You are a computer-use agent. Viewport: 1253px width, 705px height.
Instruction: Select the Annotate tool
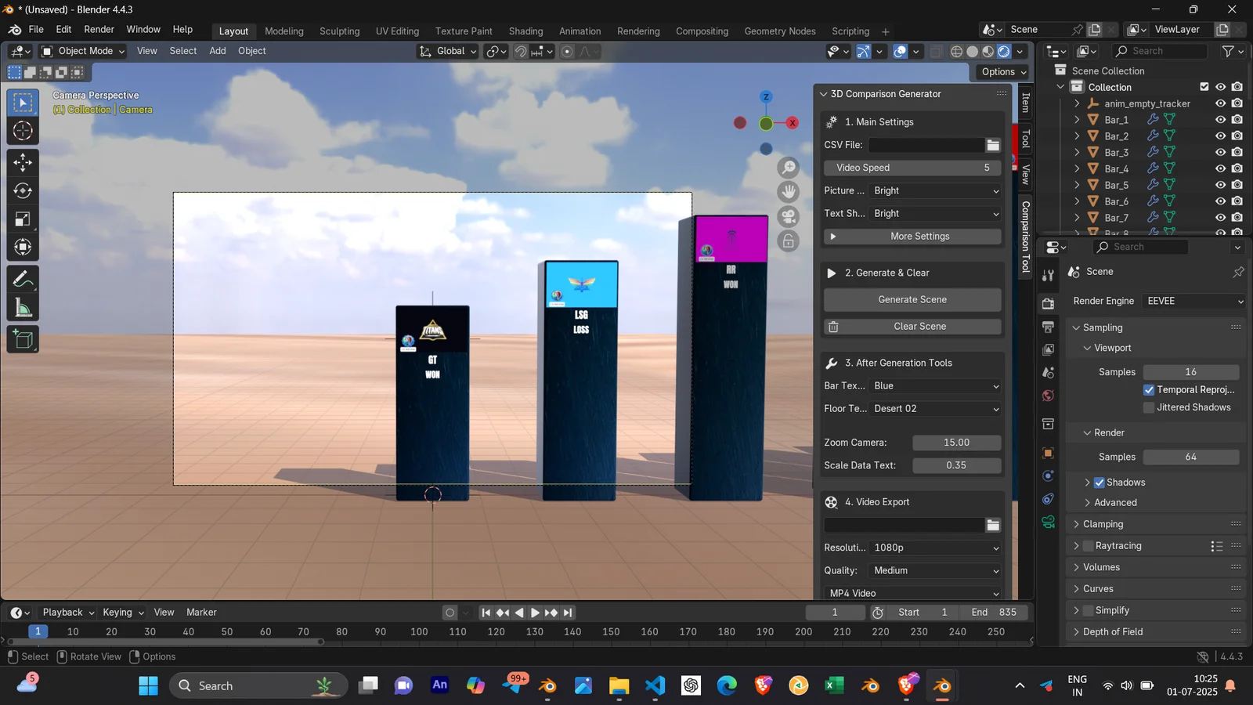23,280
